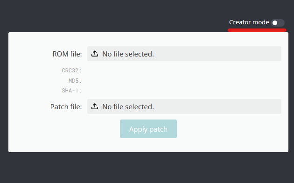This screenshot has height=183, width=294.
Task: Click empty value area next to SHA-1
Action: (184, 91)
